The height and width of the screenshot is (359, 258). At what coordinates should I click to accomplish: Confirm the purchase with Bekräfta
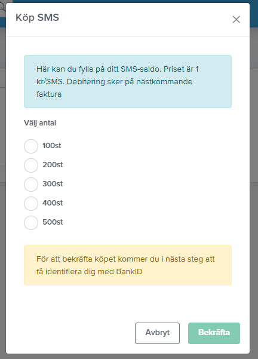tap(214, 333)
